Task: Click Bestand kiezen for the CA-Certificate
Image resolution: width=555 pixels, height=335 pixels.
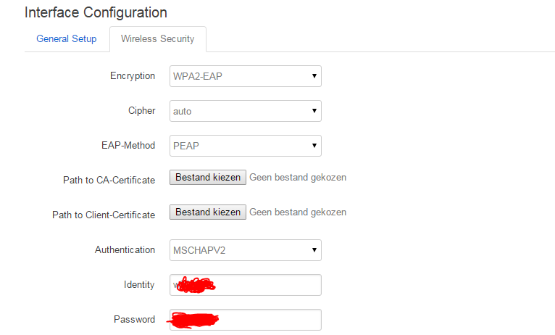Action: point(207,178)
